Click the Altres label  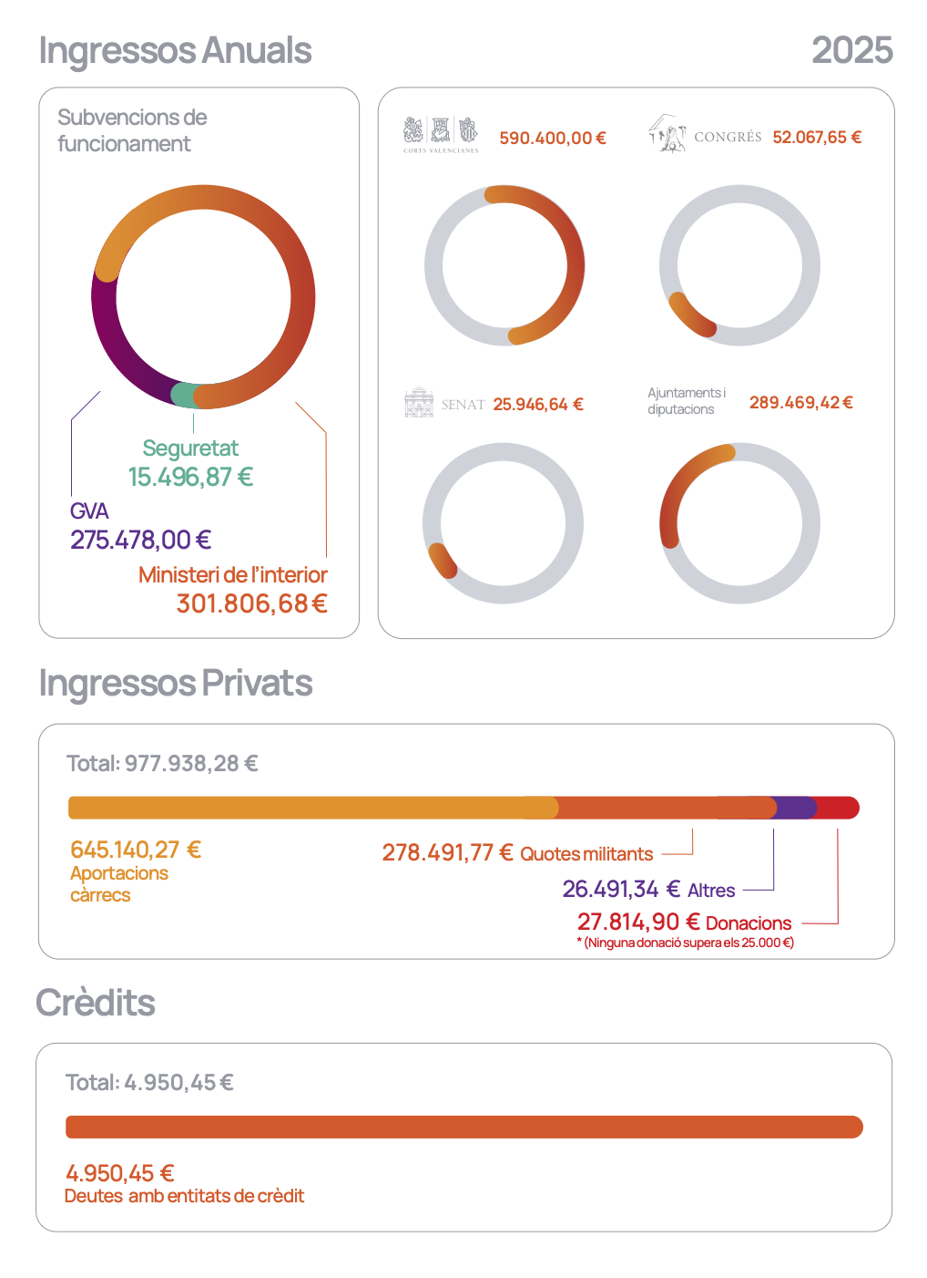pos(711,891)
